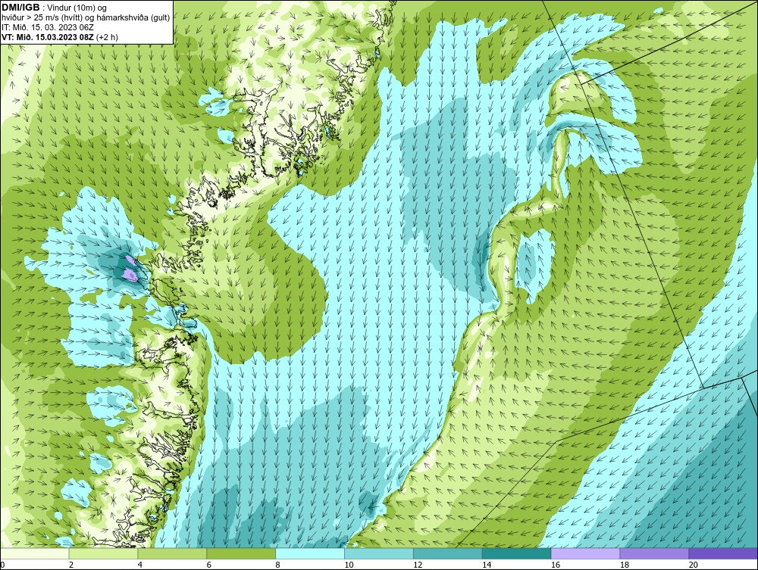
Task: Click the legend label 2
Action: click(x=71, y=565)
